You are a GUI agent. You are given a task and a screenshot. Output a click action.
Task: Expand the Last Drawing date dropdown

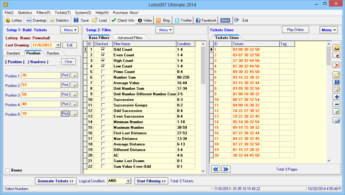[58, 45]
